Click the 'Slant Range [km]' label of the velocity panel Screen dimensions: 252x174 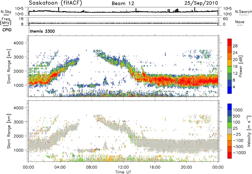click(9, 131)
